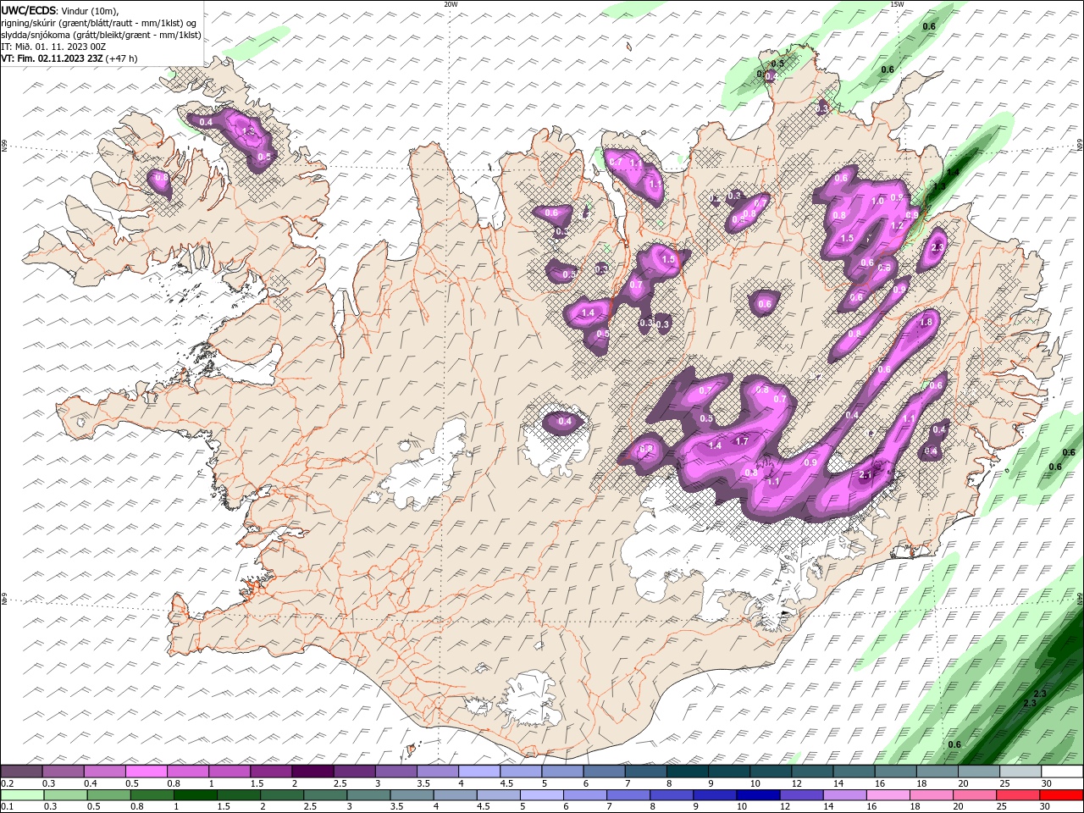Click the "1.8" snowfall value on the map
The width and height of the screenshot is (1084, 813).
pyautogui.click(x=926, y=322)
